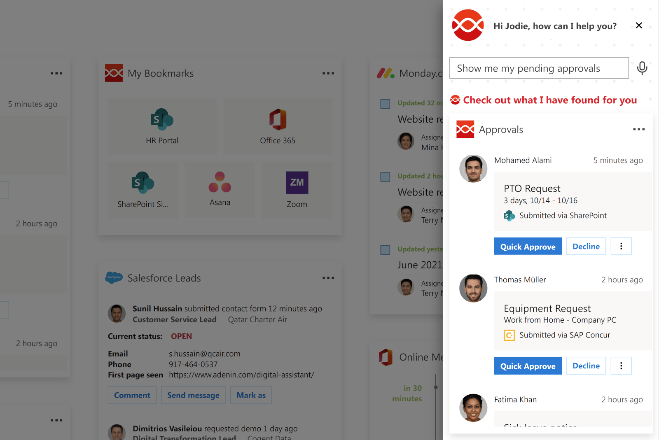The image size is (659, 440).
Task: Click Send message on Sunil Hussain lead
Action: (x=193, y=395)
